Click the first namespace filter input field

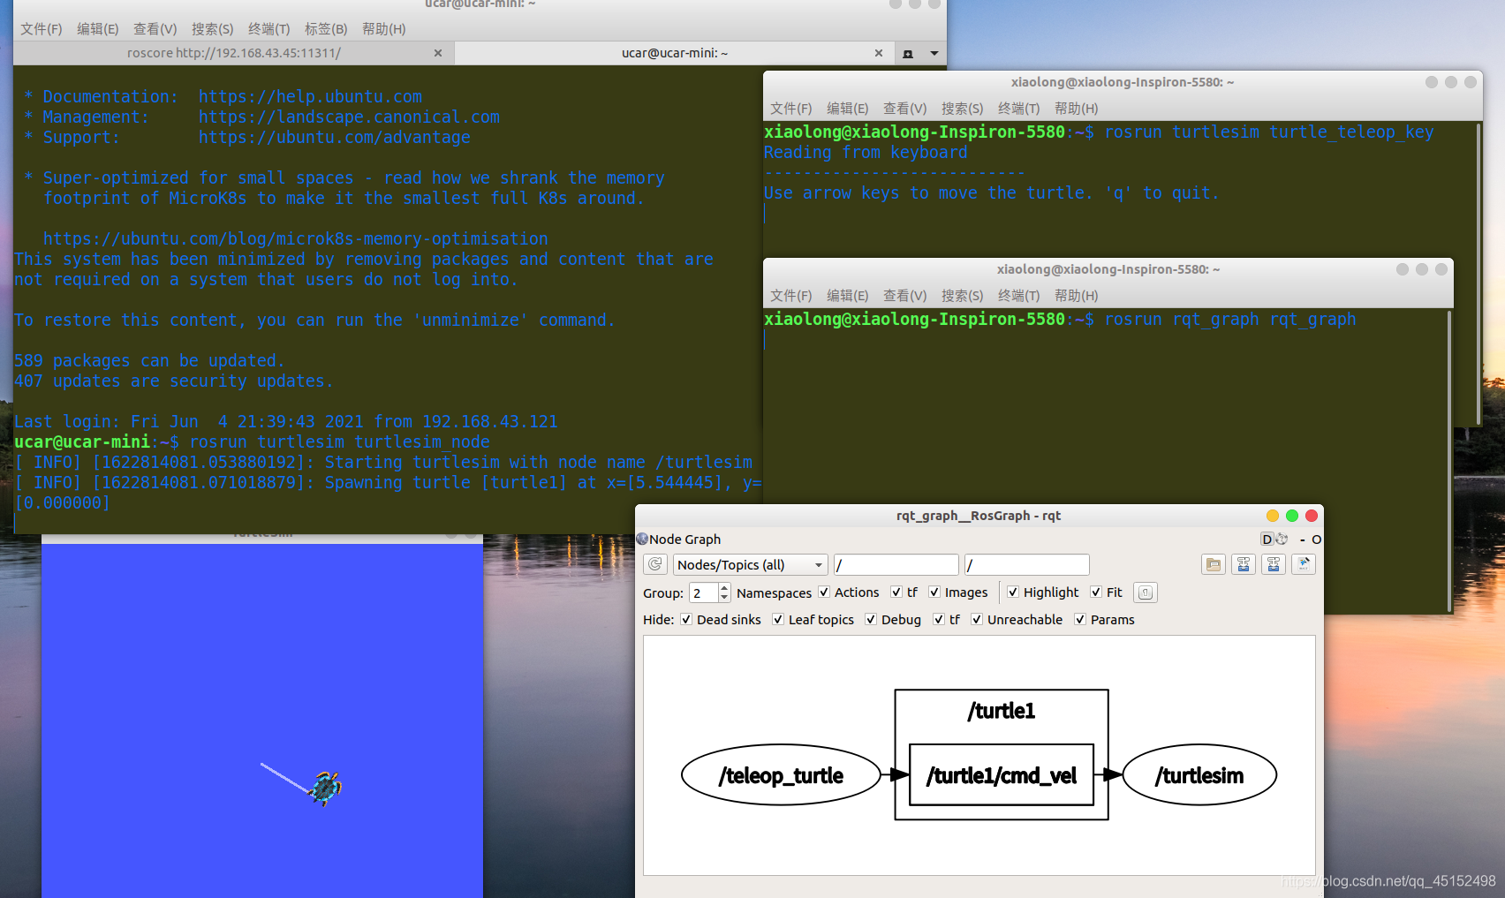click(x=896, y=565)
